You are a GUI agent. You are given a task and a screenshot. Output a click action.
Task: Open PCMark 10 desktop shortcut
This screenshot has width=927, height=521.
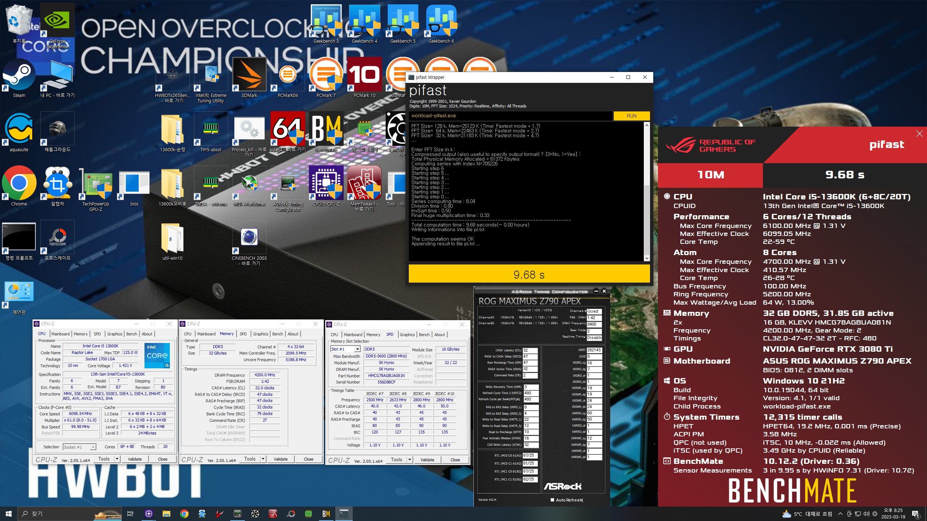click(x=364, y=78)
